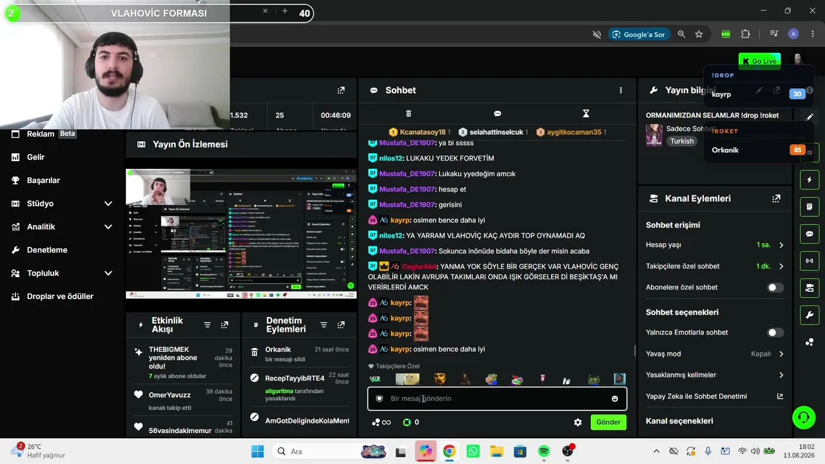The image size is (825, 464).
Task: Click the chat bubble icon in right sidebar
Action: pyautogui.click(x=810, y=234)
